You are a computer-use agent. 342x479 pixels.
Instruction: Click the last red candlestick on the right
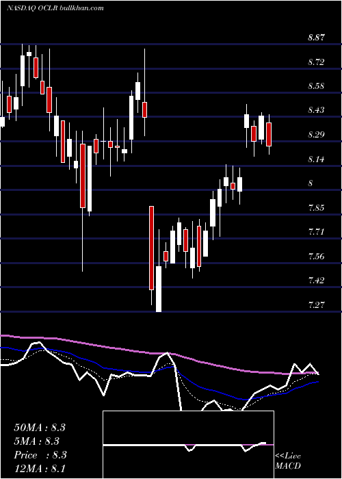point(269,134)
